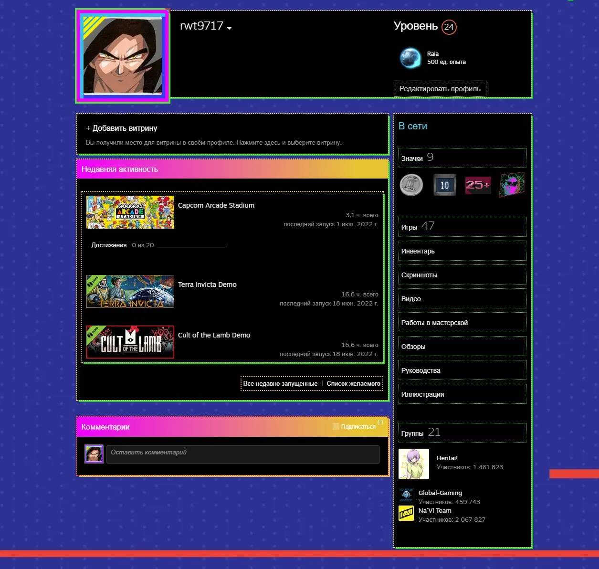Viewport: 599px width, 569px height.
Task: Open the Capcom Arcade Stadium game banner
Action: (x=130, y=212)
